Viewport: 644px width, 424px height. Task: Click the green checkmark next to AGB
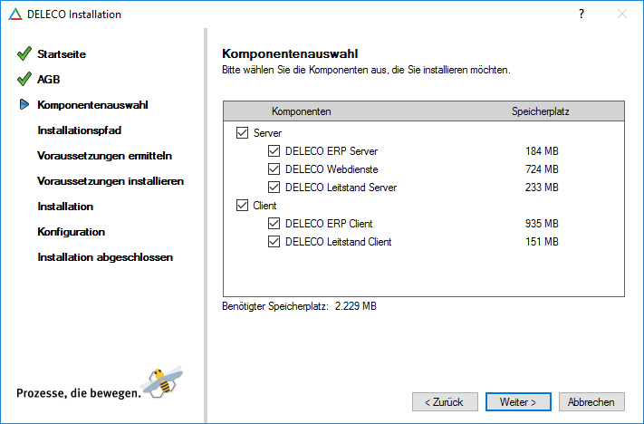click(24, 79)
